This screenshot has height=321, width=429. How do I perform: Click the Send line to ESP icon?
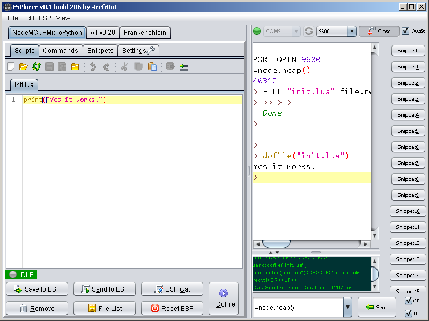point(184,67)
